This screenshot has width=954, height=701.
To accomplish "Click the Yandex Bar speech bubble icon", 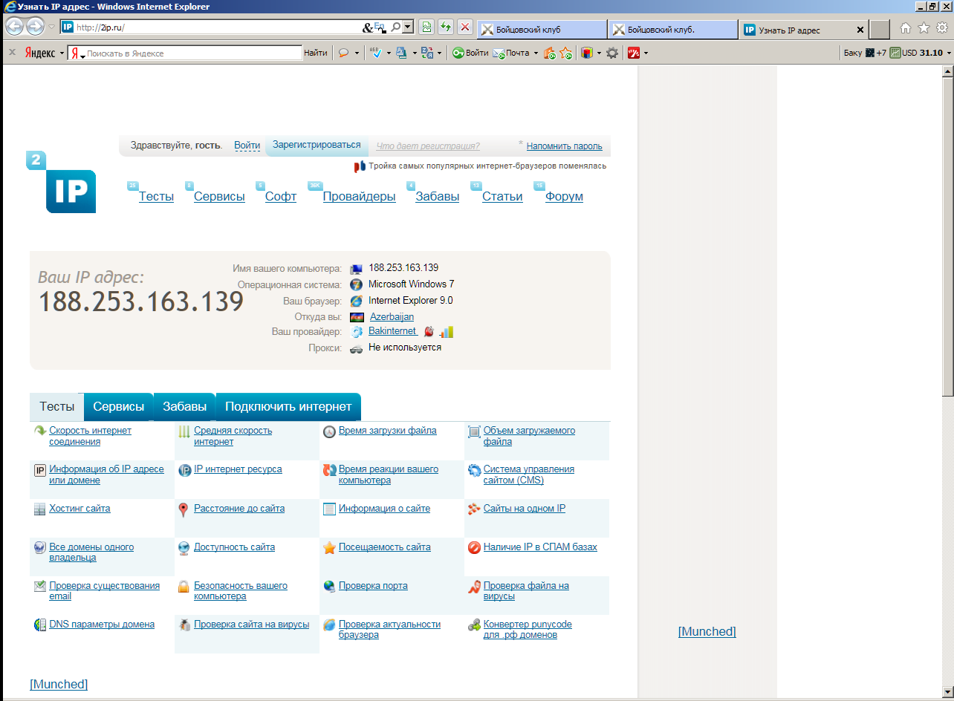I will pos(344,53).
